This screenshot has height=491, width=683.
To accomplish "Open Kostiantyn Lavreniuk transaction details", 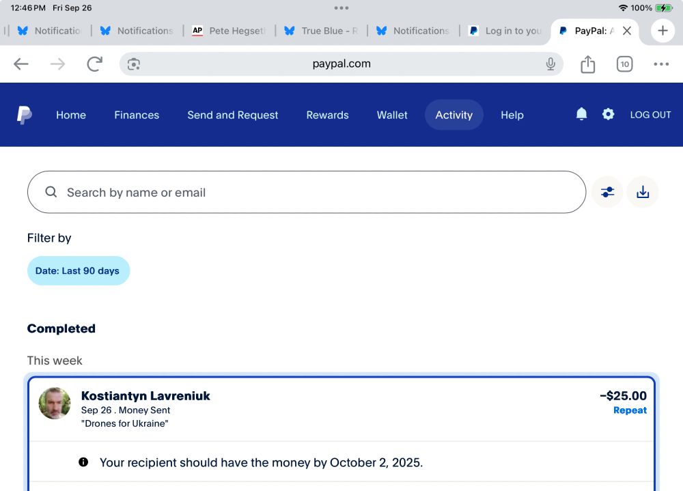I will pyautogui.click(x=341, y=409).
